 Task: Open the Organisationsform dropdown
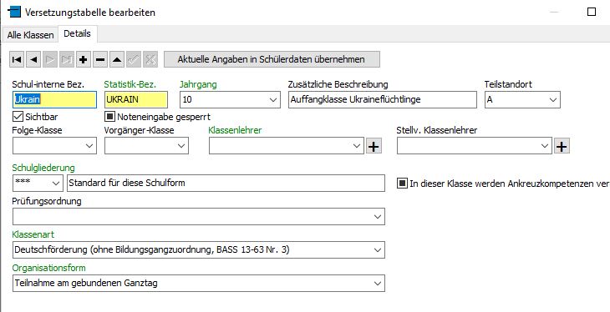198,284
